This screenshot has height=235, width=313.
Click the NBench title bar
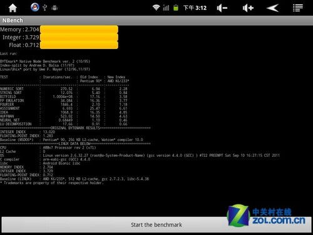[x=156, y=21]
